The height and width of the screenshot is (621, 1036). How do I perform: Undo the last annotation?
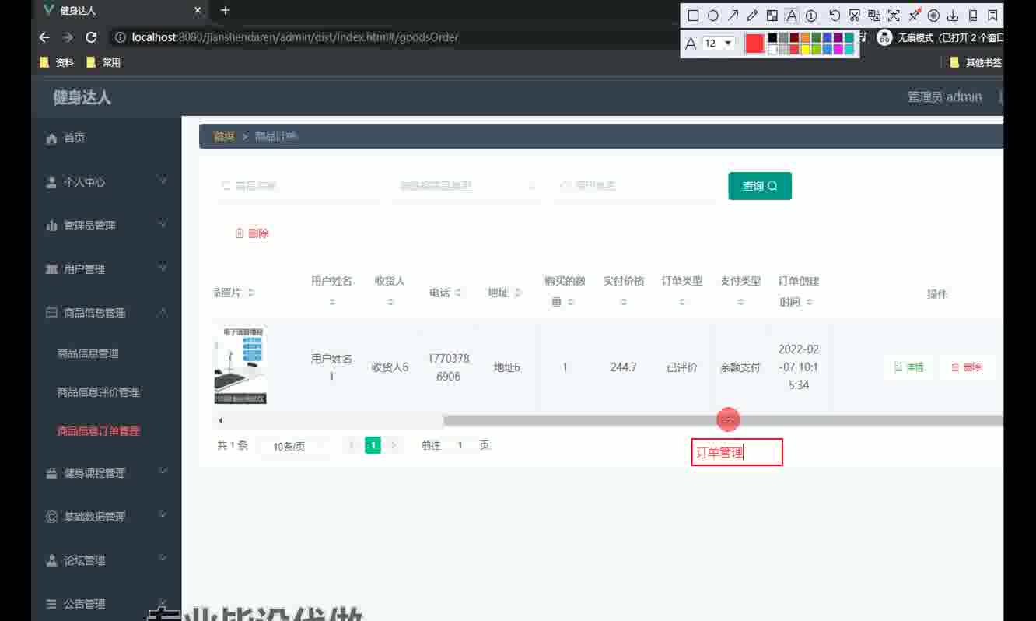pyautogui.click(x=835, y=16)
